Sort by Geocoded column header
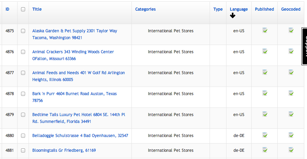307x159 pixels. tap(291, 9)
